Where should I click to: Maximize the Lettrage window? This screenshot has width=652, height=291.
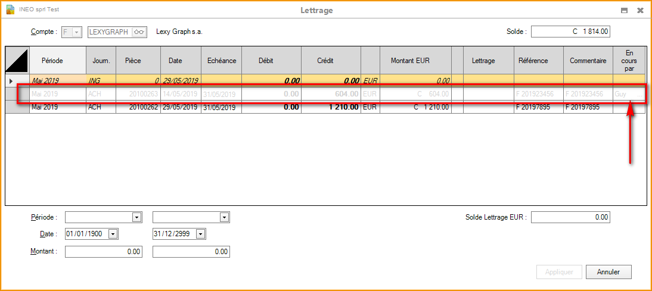click(624, 11)
